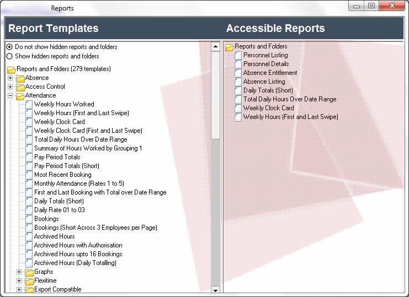Select 'Do not show hidden reports' radio button
The image size is (409, 297).
tap(9, 47)
